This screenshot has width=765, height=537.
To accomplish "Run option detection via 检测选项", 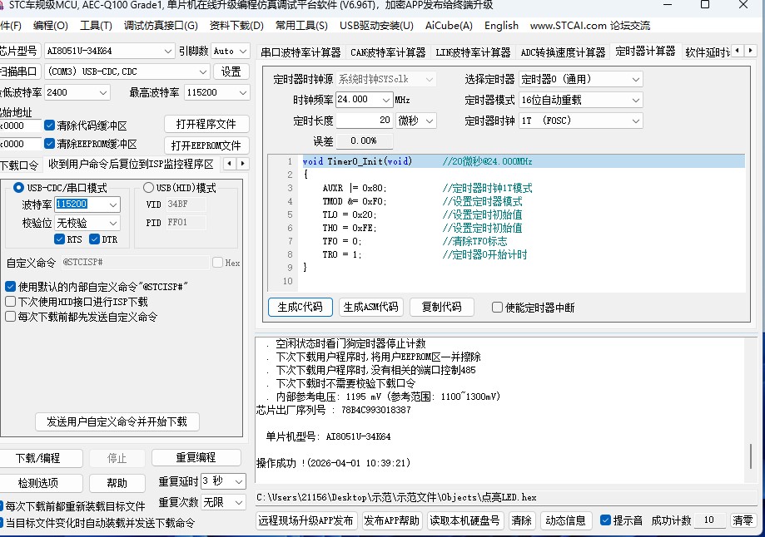I will 40,483.
